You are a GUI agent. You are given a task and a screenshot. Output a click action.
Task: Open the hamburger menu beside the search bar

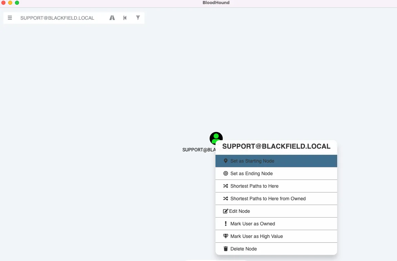(x=10, y=18)
